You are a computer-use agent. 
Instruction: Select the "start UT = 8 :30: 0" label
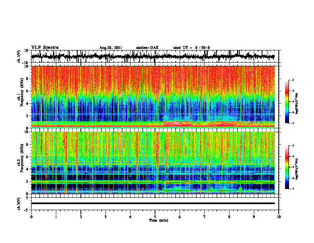point(191,48)
